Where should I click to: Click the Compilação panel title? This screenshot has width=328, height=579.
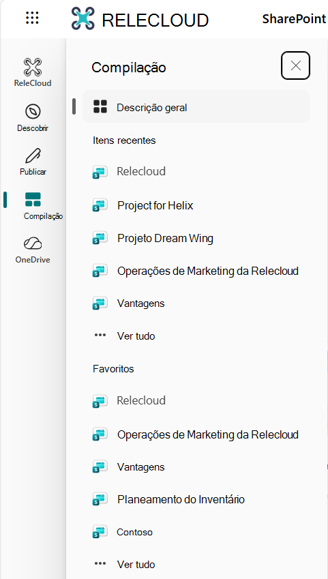coord(128,68)
